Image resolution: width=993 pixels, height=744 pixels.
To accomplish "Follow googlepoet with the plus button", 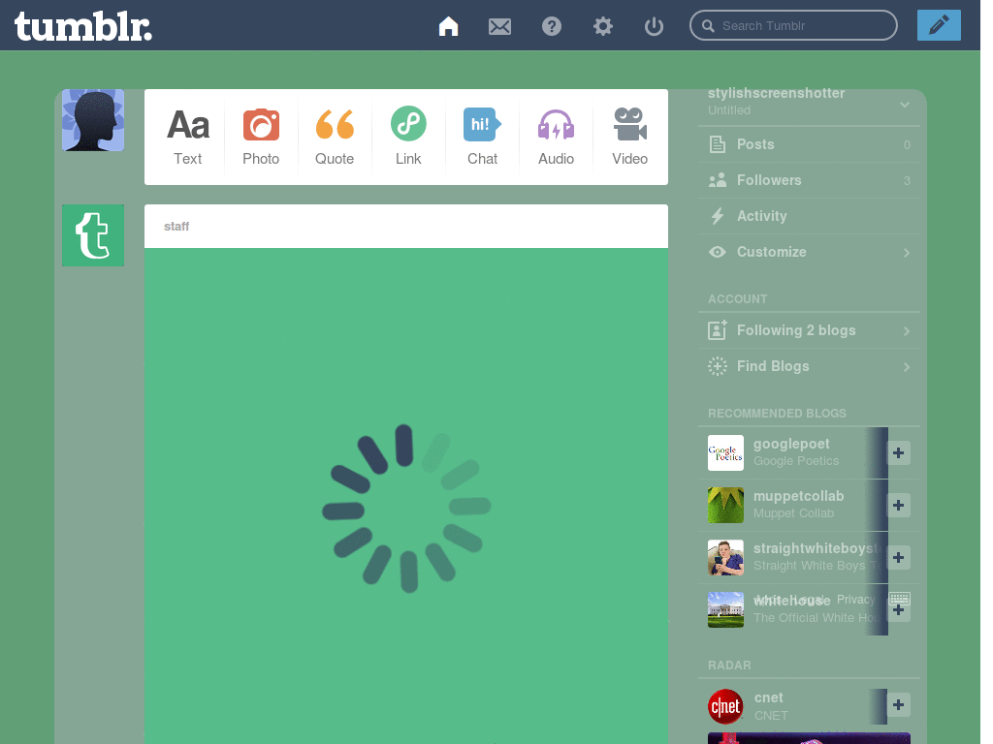I will pyautogui.click(x=898, y=453).
